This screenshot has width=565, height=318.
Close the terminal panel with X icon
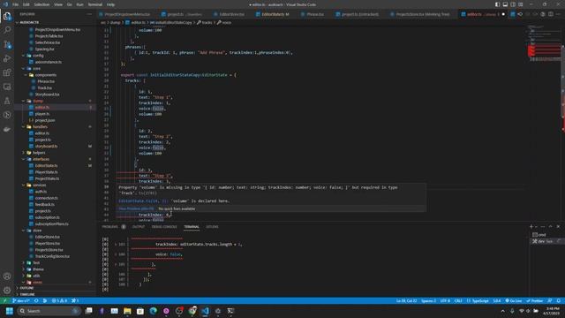558,226
